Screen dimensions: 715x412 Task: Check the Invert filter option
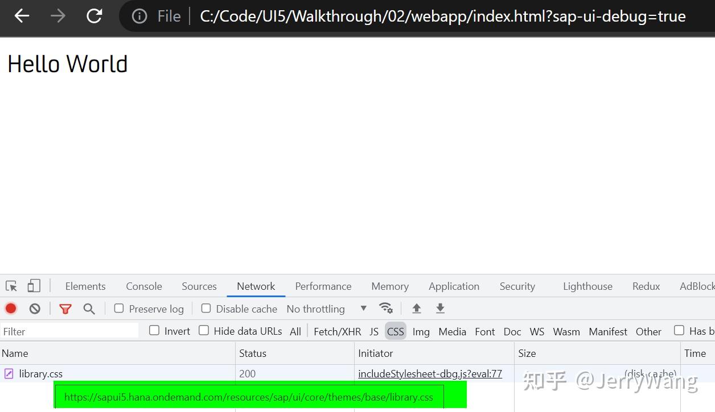(154, 331)
